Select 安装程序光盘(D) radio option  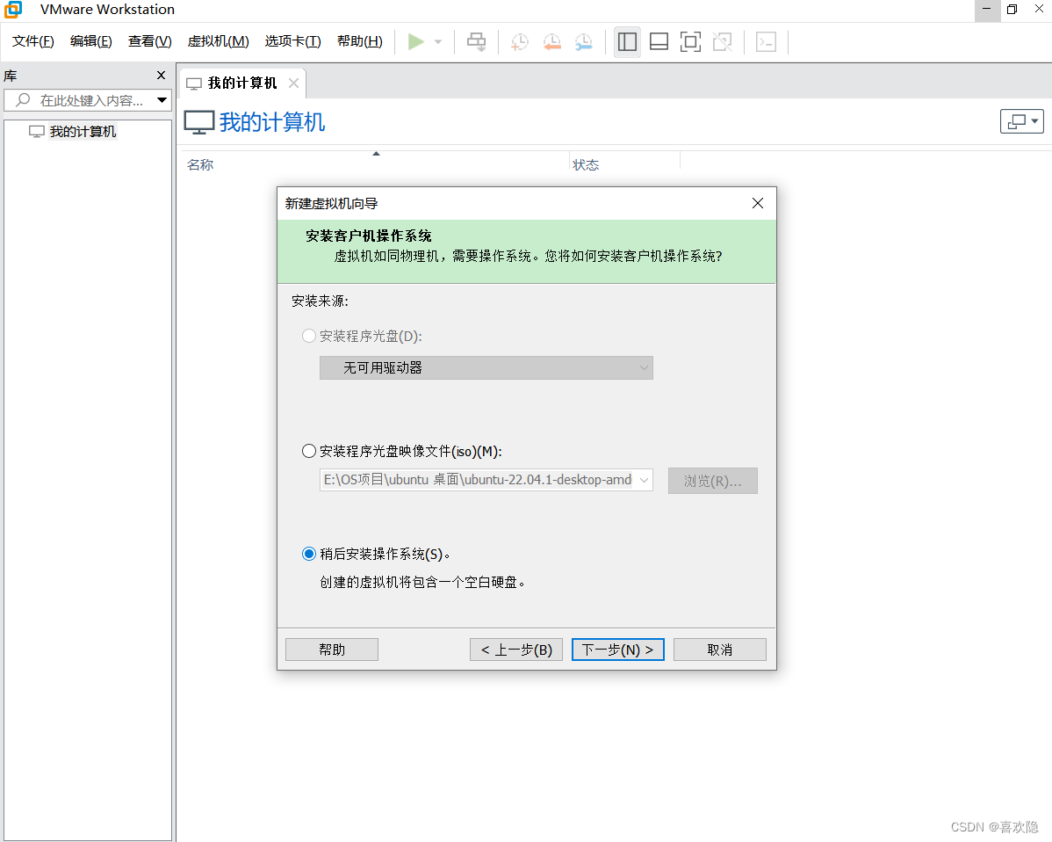[308, 336]
